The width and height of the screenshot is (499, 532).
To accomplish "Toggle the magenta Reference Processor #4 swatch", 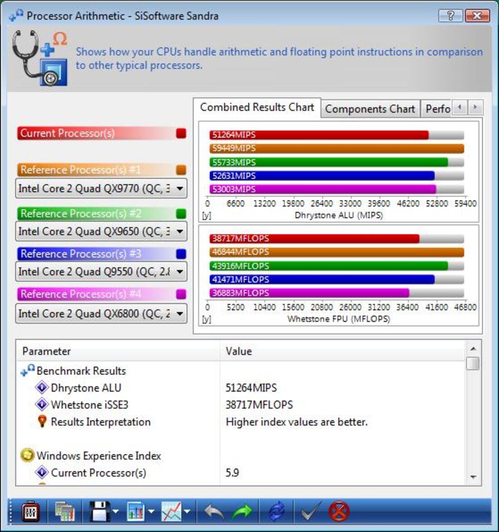I will 181,294.
